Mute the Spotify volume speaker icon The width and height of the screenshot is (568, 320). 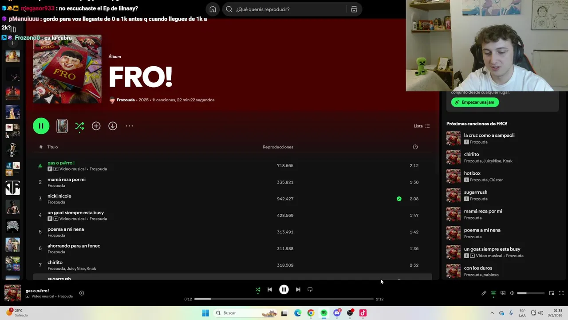pyautogui.click(x=512, y=293)
